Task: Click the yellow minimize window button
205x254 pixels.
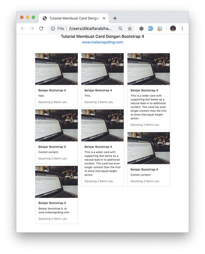Action: click(x=28, y=17)
